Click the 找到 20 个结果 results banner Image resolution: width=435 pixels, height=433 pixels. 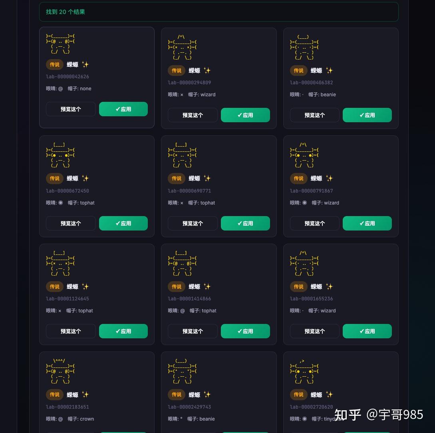click(65, 12)
